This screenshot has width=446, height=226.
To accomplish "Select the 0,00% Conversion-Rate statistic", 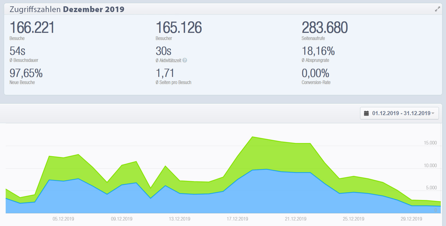I will (x=315, y=73).
